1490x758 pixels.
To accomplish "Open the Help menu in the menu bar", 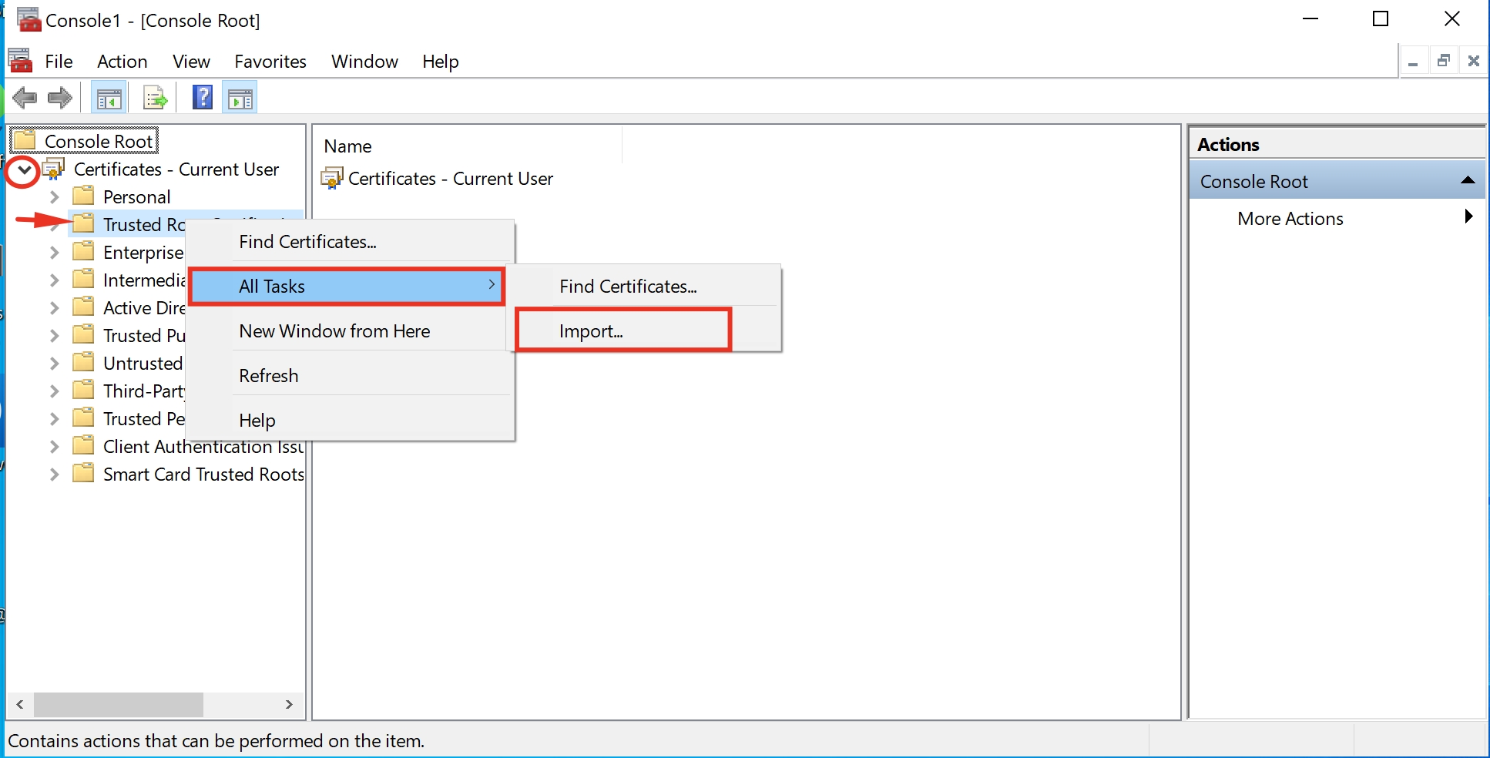I will (440, 62).
